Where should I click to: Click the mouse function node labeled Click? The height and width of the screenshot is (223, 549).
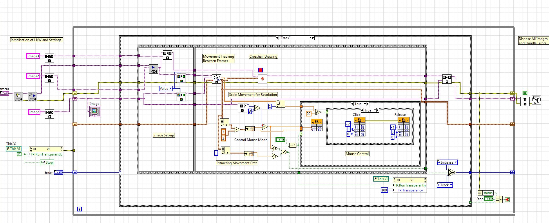coord(359,127)
